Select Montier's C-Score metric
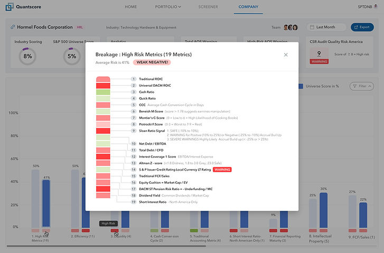This screenshot has height=253, width=384. (x=152, y=118)
